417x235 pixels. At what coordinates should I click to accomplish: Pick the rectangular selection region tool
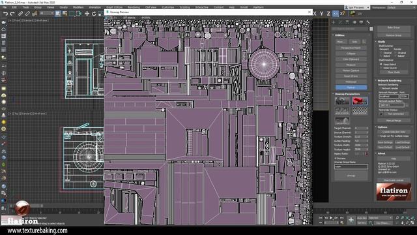tap(72, 14)
